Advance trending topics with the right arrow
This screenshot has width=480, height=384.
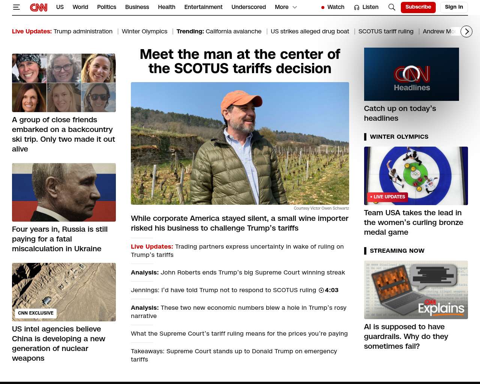tap(466, 31)
